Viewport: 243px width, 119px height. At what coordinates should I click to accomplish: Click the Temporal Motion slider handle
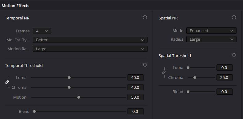click(79, 97)
